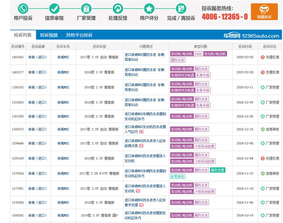Click the 漏防冻液 tag in row 1307280

pyautogui.click(x=201, y=116)
